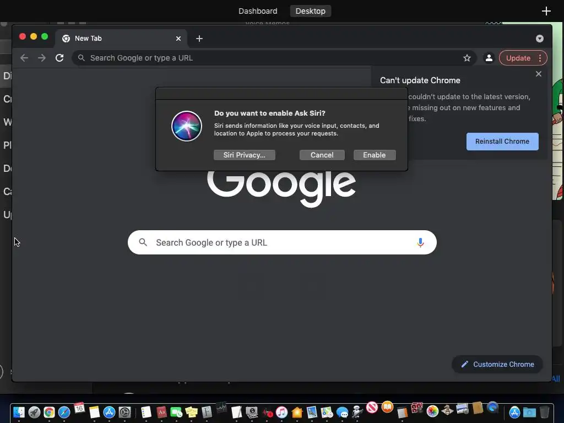564x423 pixels.
Task: Open FaceTime from the dock
Action: click(176, 412)
